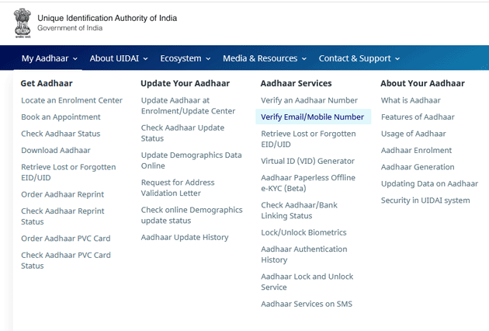Open Contact & Support menu

[x=359, y=58]
